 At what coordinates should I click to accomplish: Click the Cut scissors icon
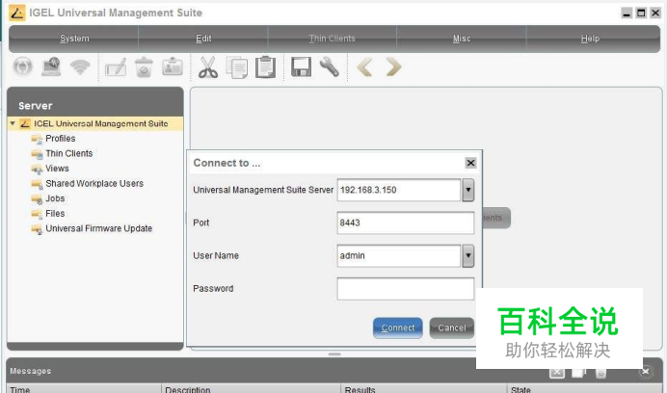[208, 67]
